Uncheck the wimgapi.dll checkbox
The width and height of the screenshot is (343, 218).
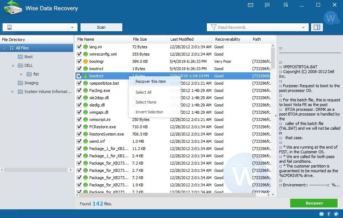(x=79, y=112)
